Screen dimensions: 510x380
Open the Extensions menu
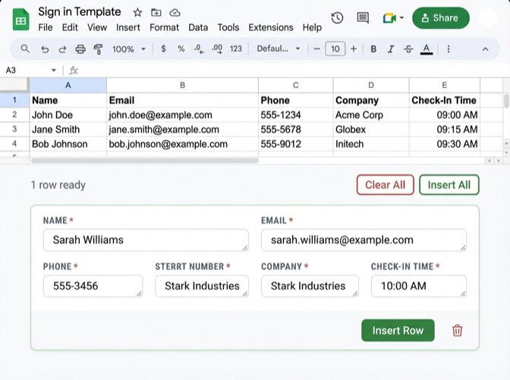click(x=271, y=27)
